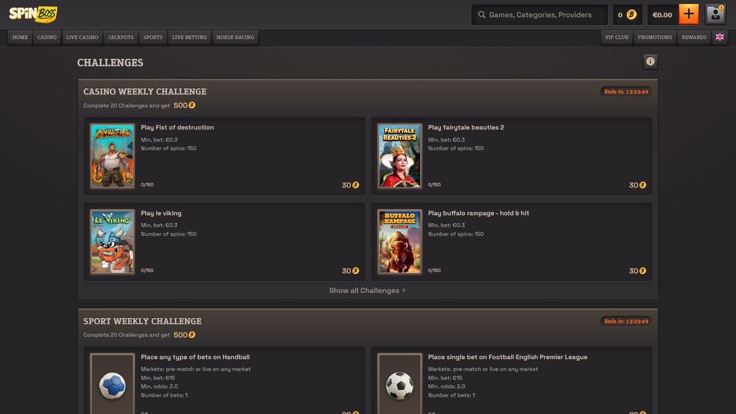
Task: Click coin icon next to Sport 500 reward
Action: pyautogui.click(x=192, y=335)
